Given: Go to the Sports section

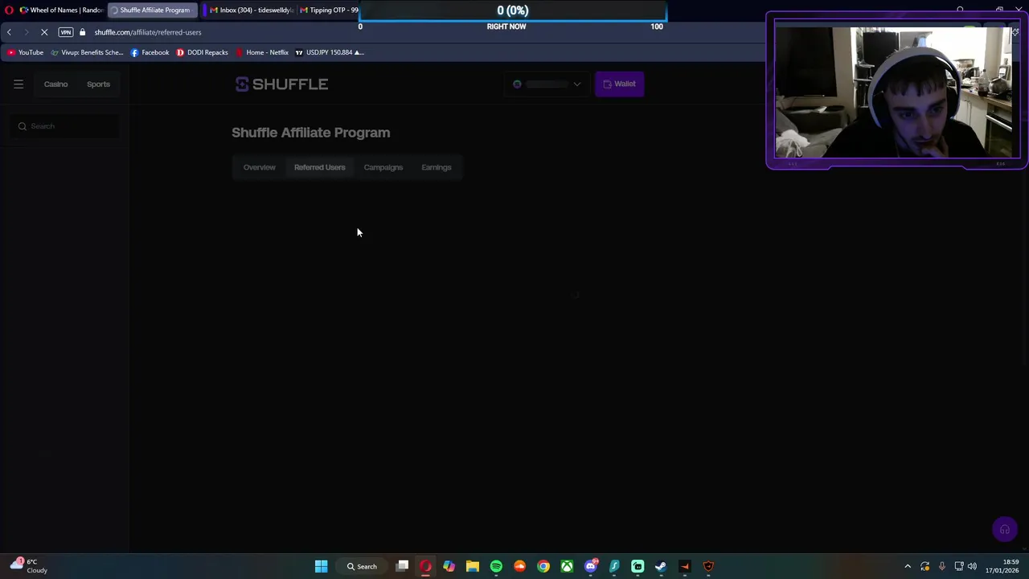Looking at the screenshot, I should coord(98,84).
